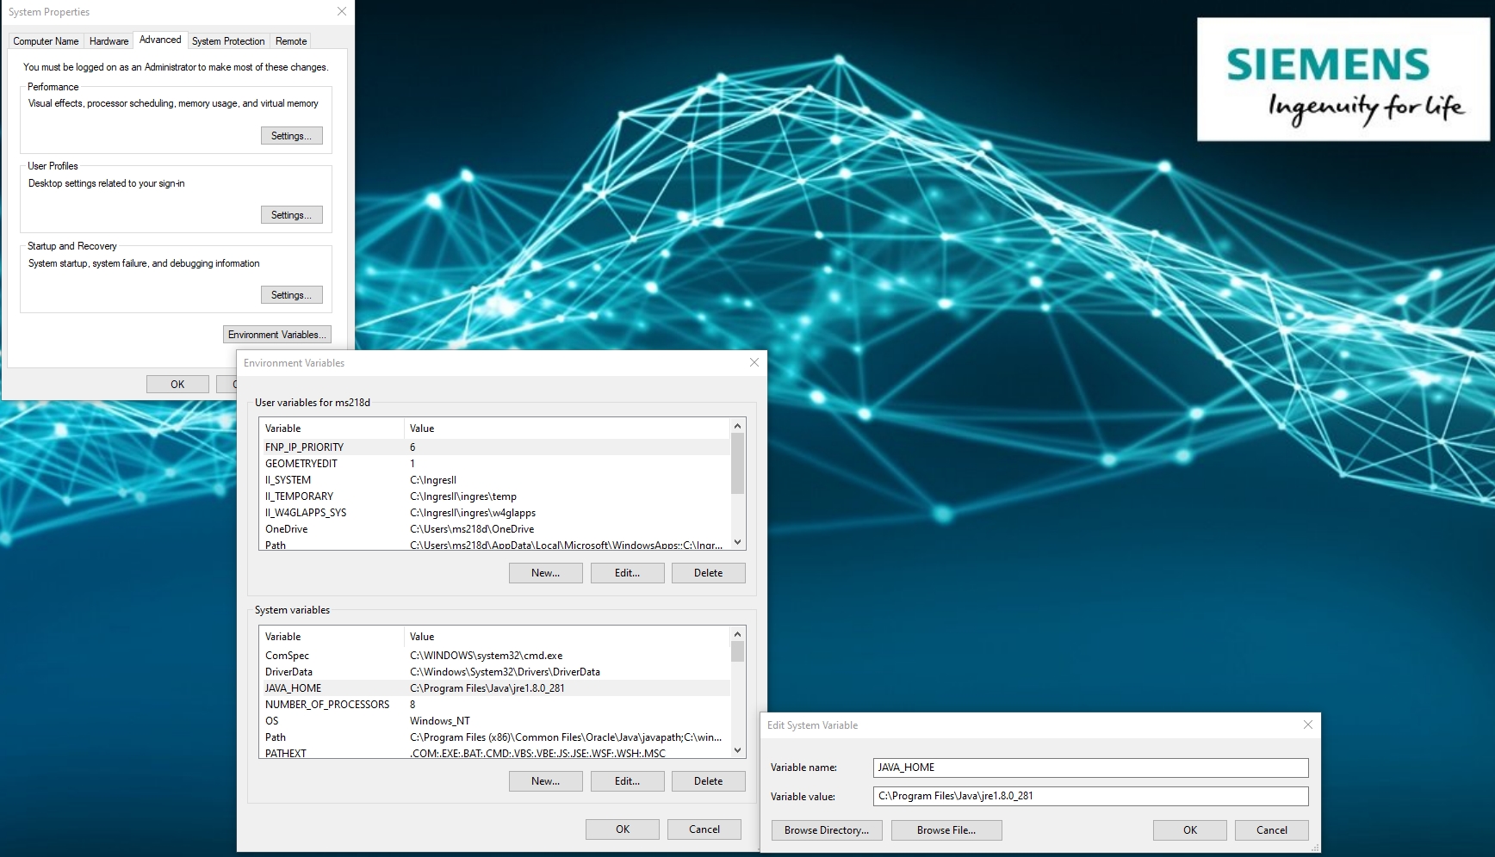Close the Environment Variables window
Screen dimensions: 1495x857
tap(754, 363)
